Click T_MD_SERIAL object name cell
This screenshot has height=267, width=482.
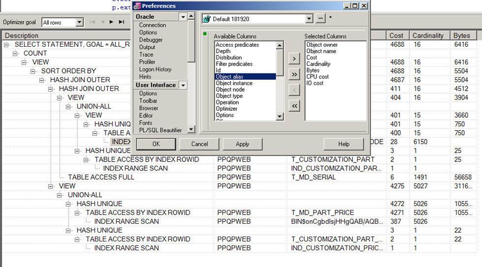pyautogui.click(x=313, y=177)
